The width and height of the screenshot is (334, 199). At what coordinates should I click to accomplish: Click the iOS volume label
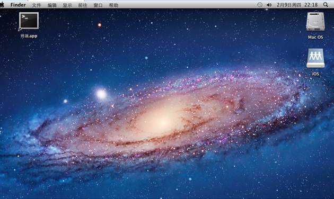(315, 74)
